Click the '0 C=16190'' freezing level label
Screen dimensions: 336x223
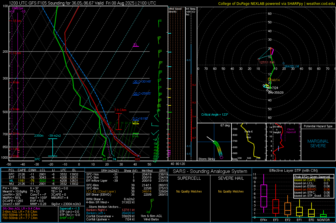tap(140, 118)
